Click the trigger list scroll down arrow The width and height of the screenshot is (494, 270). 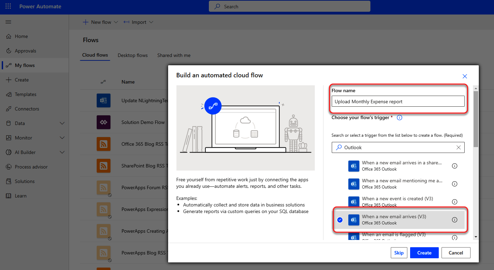click(x=476, y=237)
